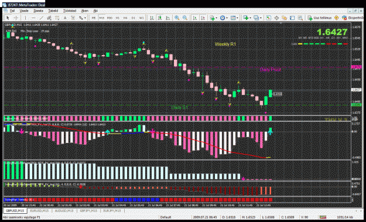Image resolution: width=366 pixels, height=222 pixels.
Task: Select the 1.6418 price label on chart
Action: pos(278,94)
